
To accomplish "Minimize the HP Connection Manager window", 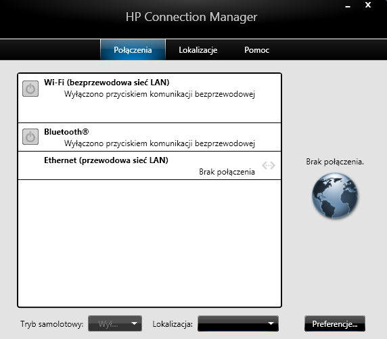I will pyautogui.click(x=348, y=6).
